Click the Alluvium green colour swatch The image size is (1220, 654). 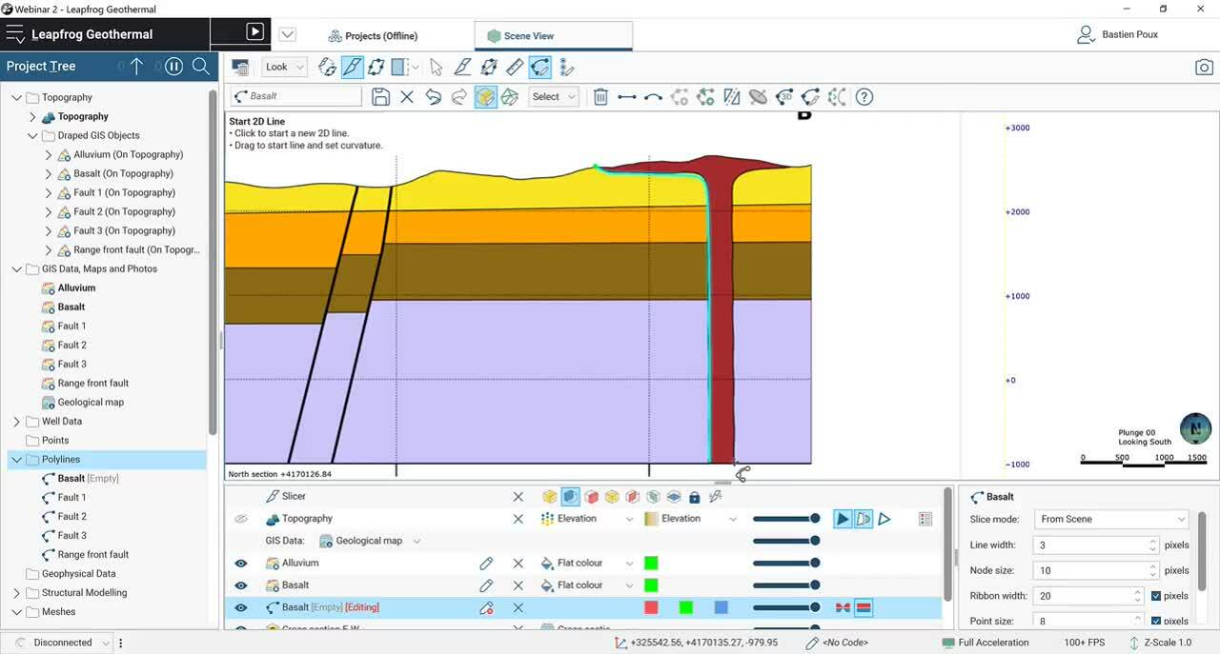click(651, 563)
